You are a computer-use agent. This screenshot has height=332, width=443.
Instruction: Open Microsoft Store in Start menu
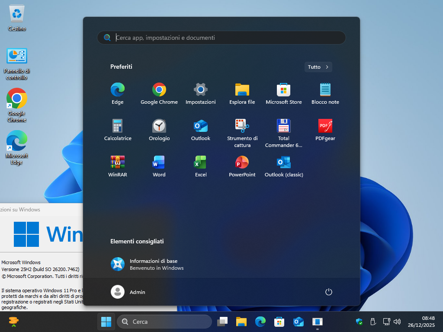[284, 94]
